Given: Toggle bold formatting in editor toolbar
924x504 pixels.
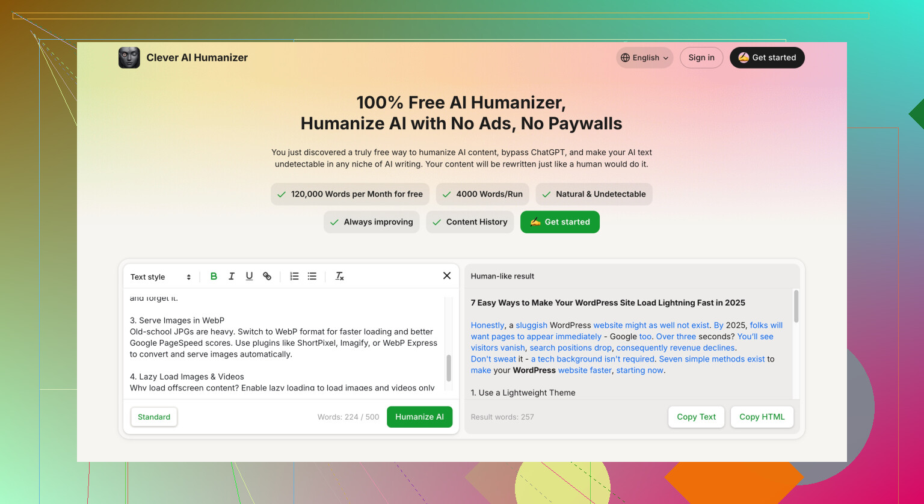Looking at the screenshot, I should coord(214,276).
